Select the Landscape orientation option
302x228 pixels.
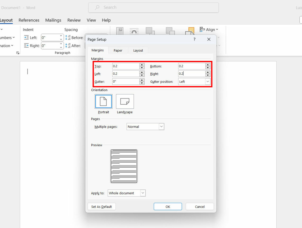coord(125,101)
